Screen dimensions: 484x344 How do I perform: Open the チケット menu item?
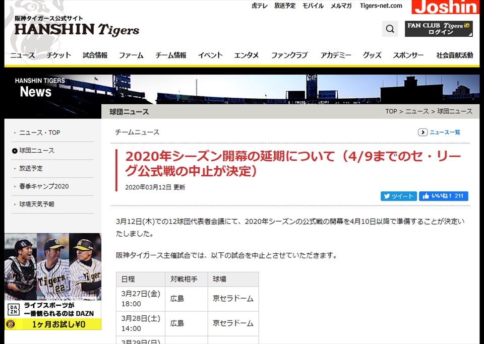(x=59, y=55)
